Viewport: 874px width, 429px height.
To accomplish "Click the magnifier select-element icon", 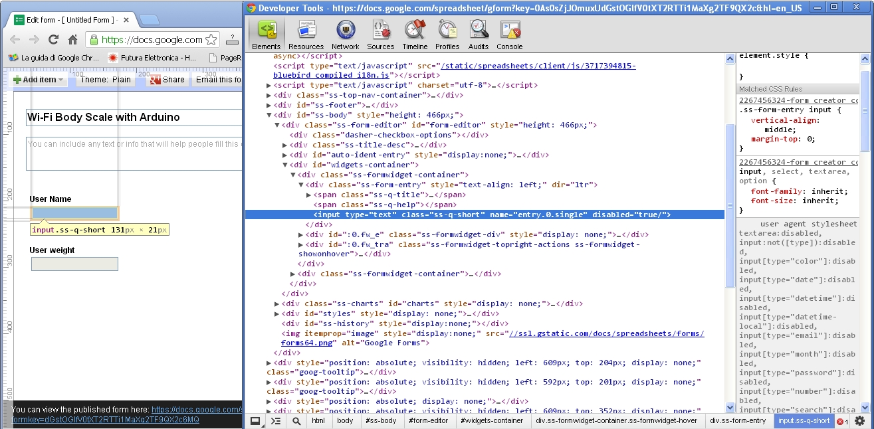I will (296, 421).
